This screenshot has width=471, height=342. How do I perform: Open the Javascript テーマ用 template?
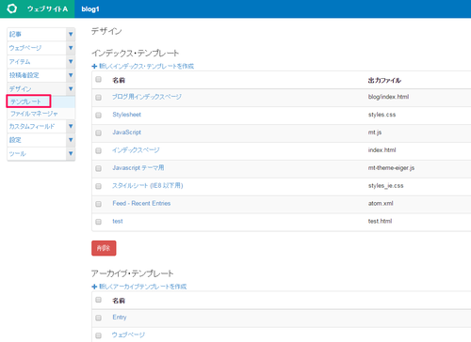pyautogui.click(x=138, y=168)
